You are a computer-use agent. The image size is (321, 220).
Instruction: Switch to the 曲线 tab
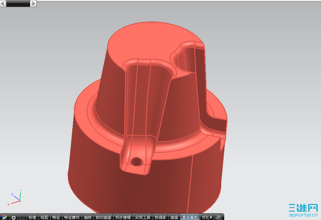[x=88, y=217]
